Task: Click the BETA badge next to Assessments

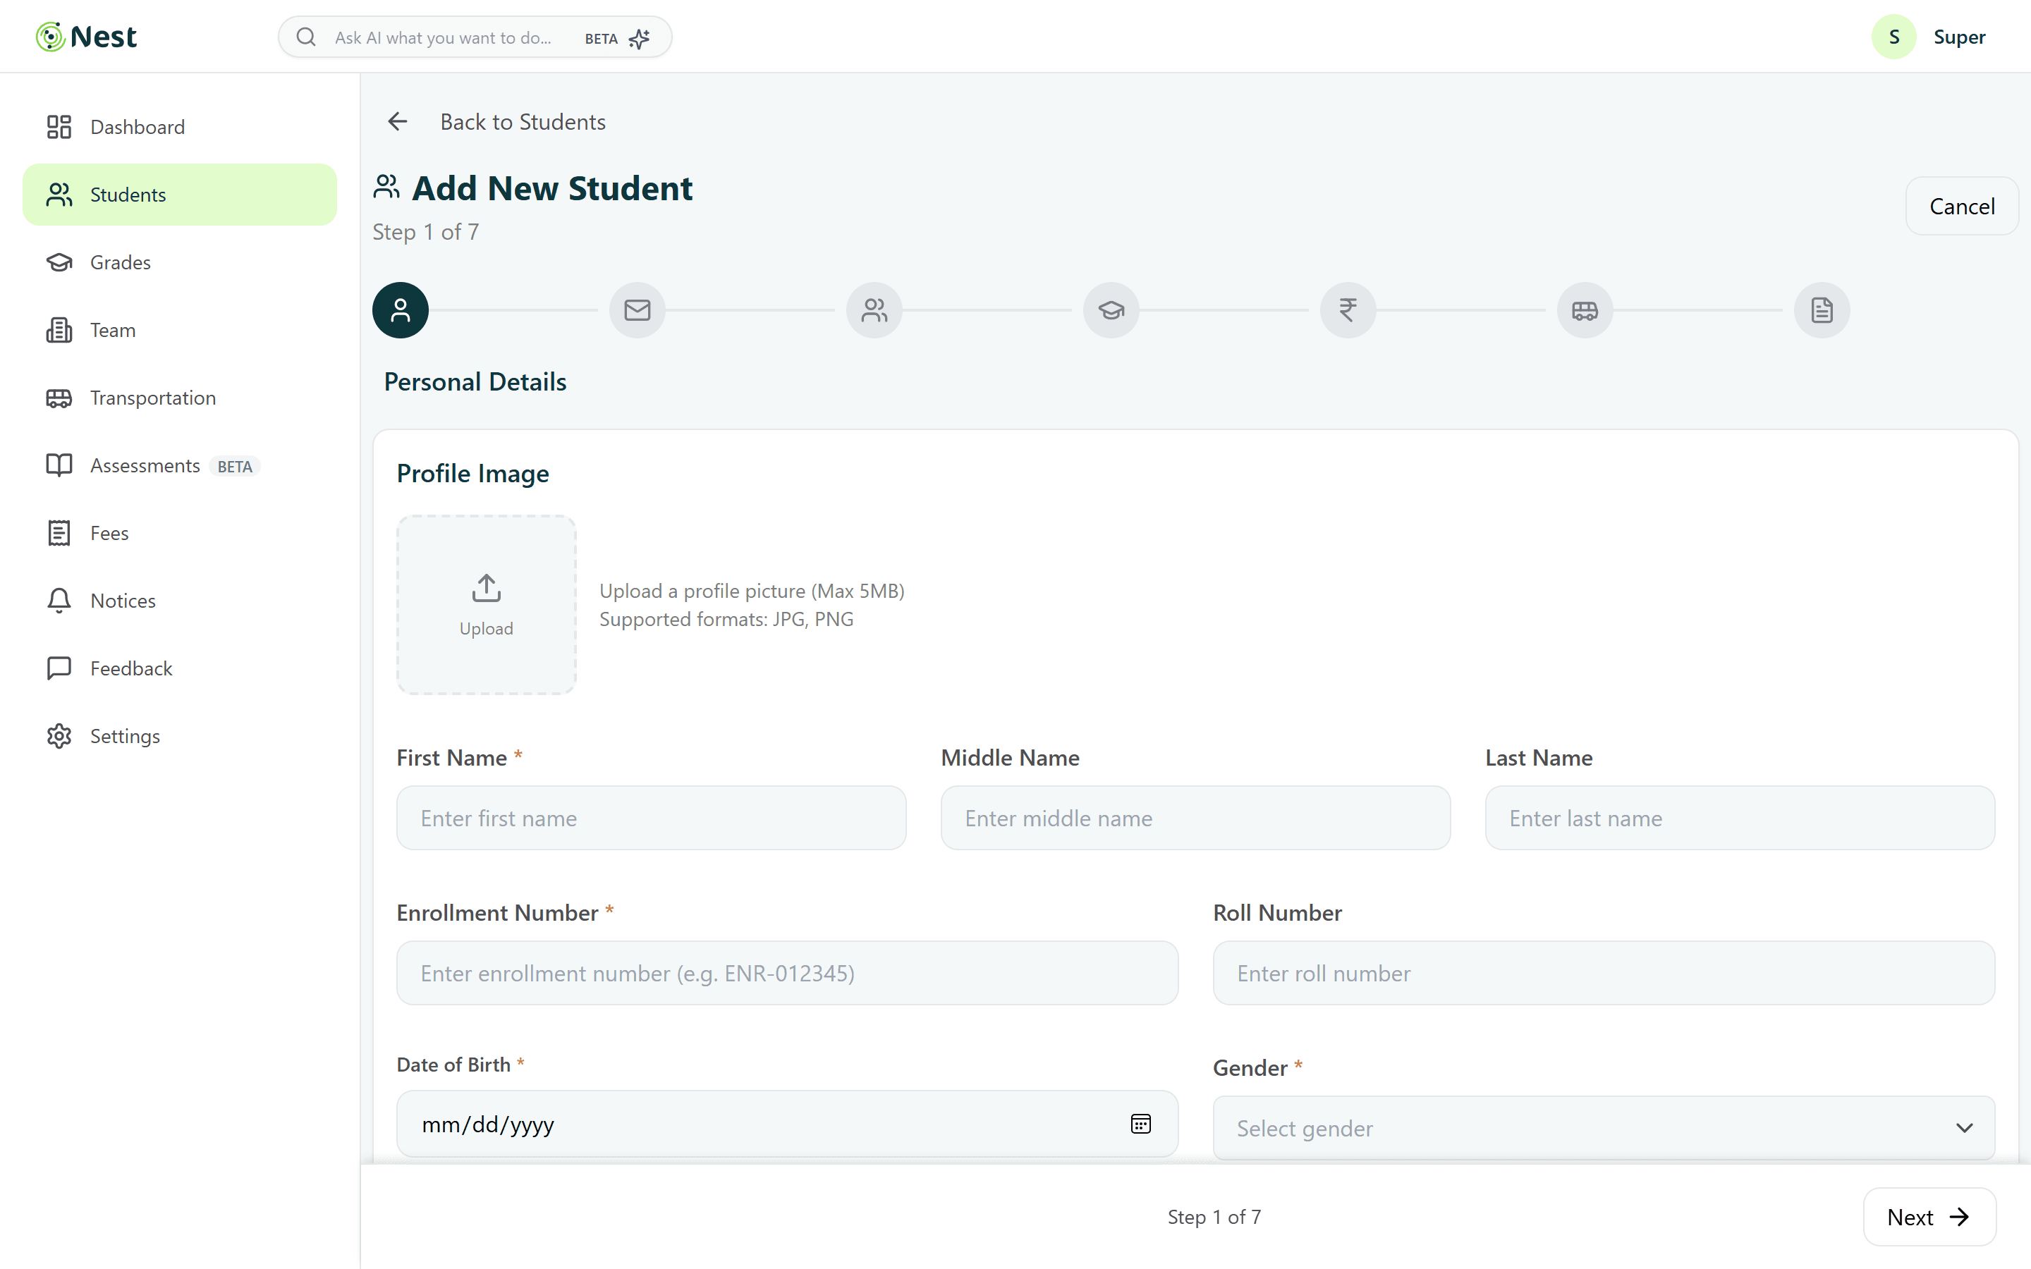Action: click(x=235, y=467)
